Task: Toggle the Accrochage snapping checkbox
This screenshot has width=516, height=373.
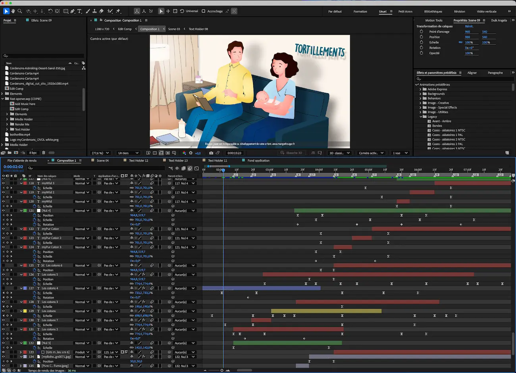Action: pyautogui.click(x=204, y=11)
